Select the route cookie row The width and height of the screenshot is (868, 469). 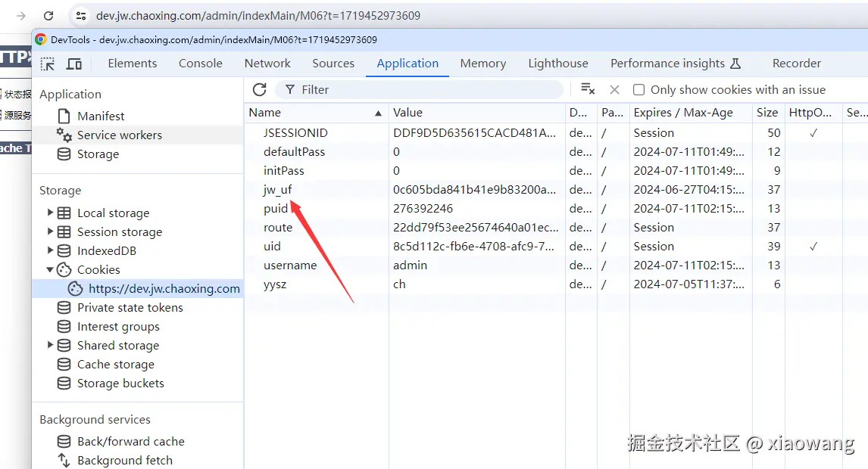coord(556,227)
